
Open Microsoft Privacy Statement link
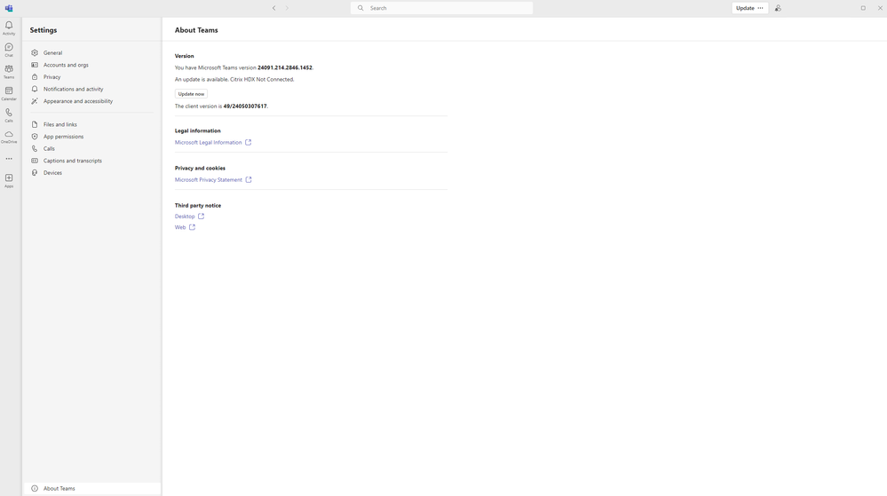click(x=208, y=180)
